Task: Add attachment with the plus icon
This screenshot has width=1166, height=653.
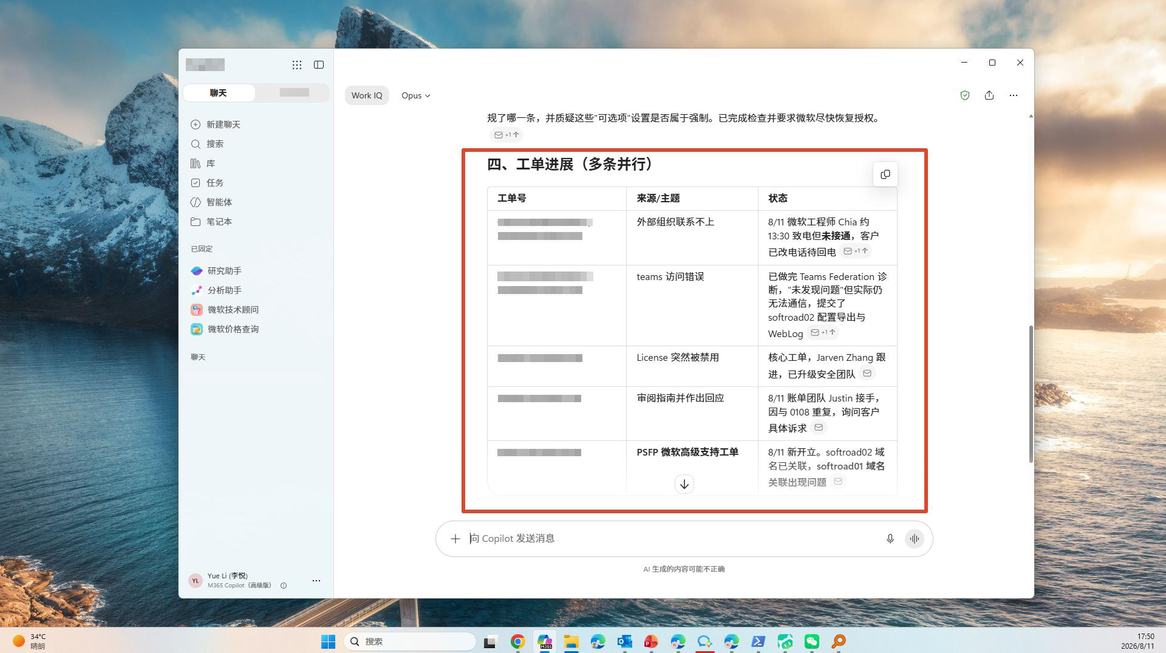Action: pos(455,539)
